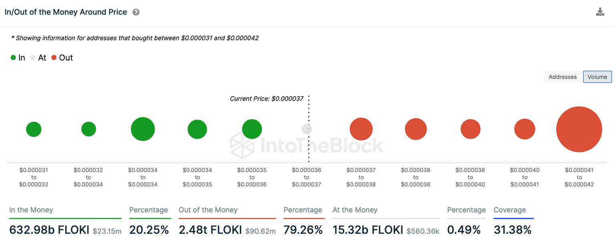This screenshot has width=615, height=251.
Task: Toggle the gray At legend item
Action: coord(38,58)
